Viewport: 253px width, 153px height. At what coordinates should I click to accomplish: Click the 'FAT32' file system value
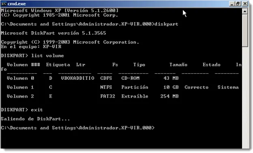[107, 96]
